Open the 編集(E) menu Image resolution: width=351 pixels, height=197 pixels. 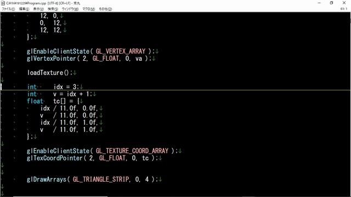coord(24,9)
